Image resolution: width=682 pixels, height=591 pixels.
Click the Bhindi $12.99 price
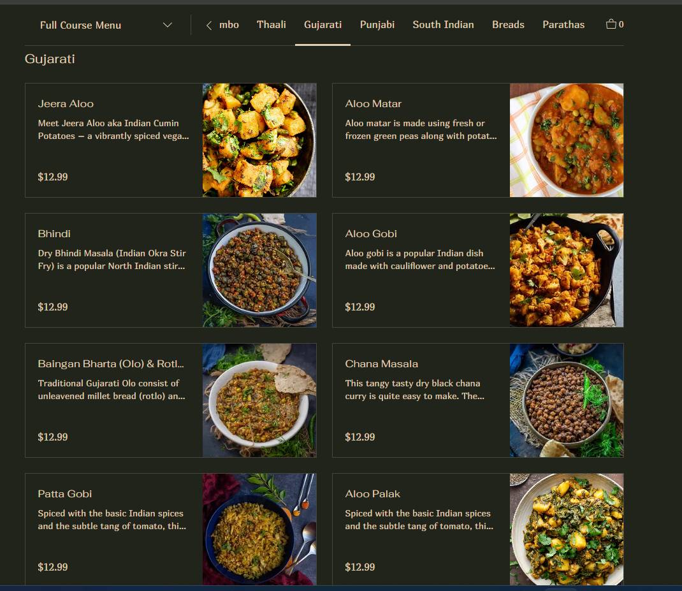point(53,307)
